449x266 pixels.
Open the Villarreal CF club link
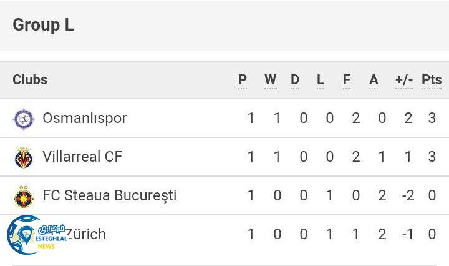pyautogui.click(x=82, y=157)
